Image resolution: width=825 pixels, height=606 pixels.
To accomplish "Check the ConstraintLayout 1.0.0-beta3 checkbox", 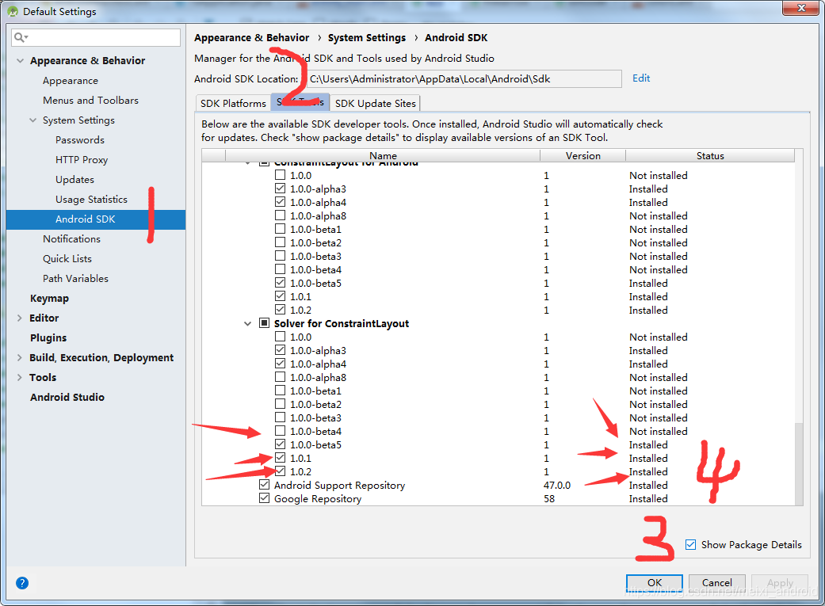I will pyautogui.click(x=280, y=256).
